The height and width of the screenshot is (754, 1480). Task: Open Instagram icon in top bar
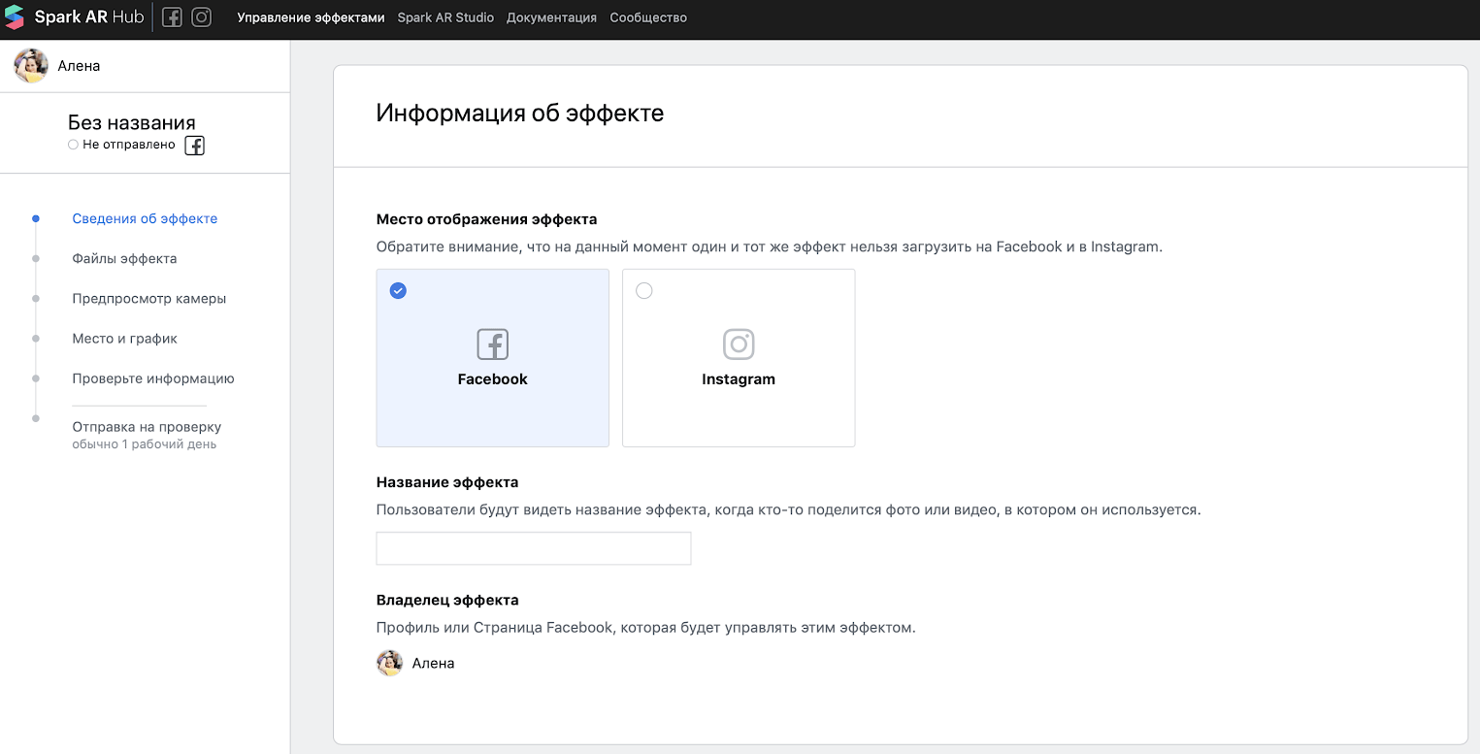201,17
